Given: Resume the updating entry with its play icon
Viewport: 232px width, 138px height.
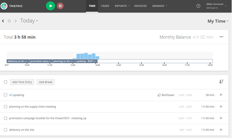Looking at the screenshot, I should tap(221, 95).
